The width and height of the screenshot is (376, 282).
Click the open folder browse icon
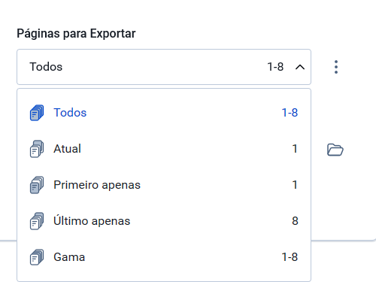point(335,150)
